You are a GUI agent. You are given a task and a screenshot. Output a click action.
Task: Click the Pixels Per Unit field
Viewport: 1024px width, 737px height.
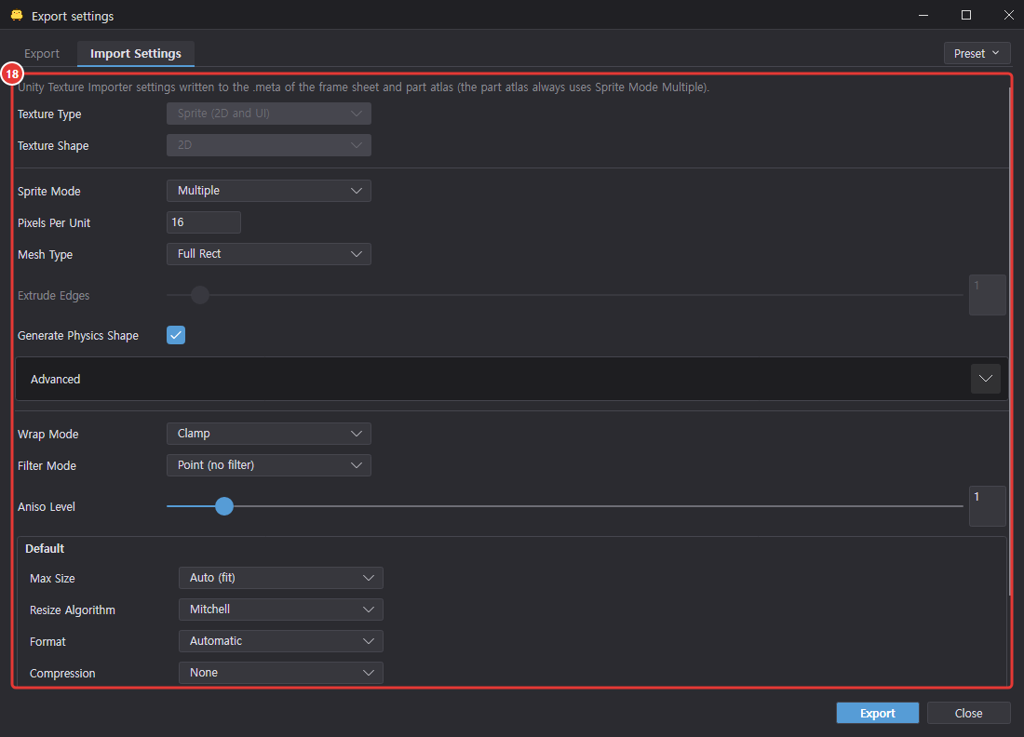click(203, 222)
